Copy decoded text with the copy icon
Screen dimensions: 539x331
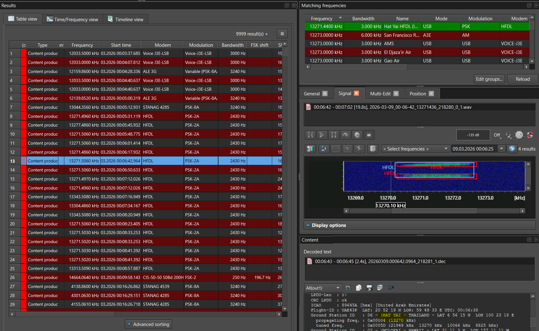point(359,288)
